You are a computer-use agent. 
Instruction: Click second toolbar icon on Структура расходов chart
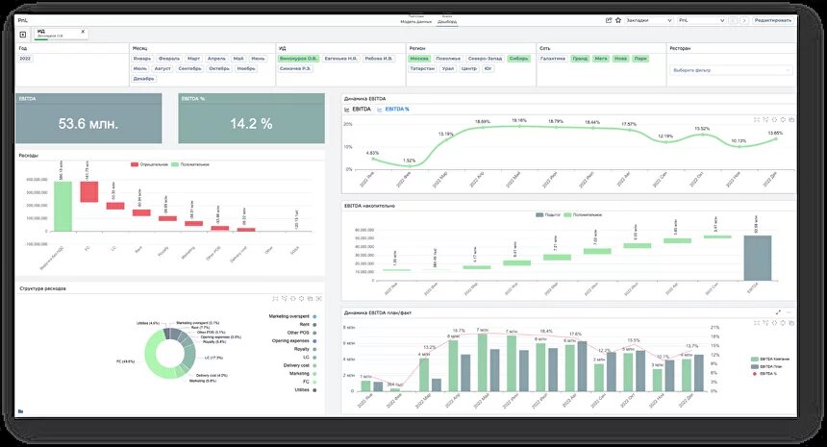tap(285, 299)
